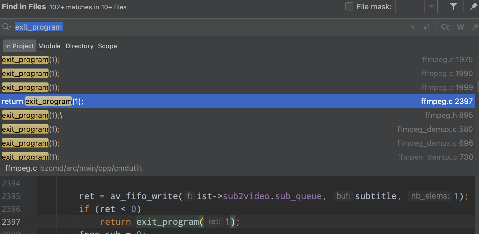Clear the search query with X icon
This screenshot has height=234, width=479.
pyautogui.click(x=413, y=27)
